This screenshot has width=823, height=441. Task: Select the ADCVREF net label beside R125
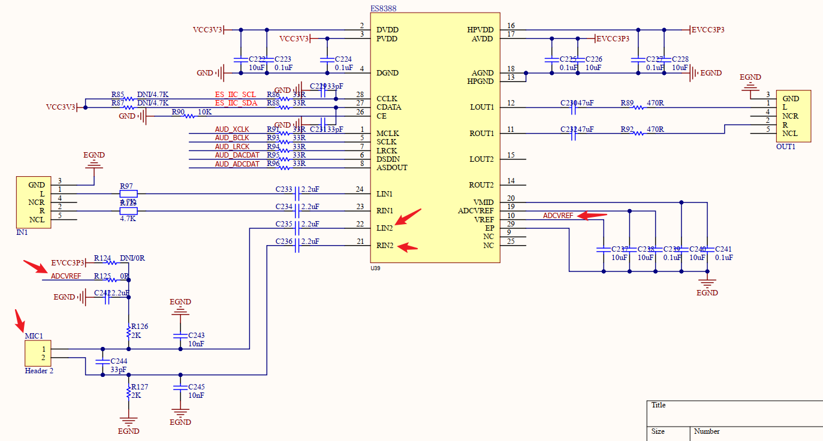(x=66, y=276)
